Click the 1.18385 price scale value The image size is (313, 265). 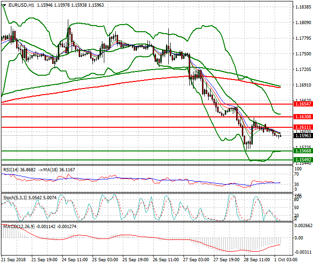pos(303,7)
